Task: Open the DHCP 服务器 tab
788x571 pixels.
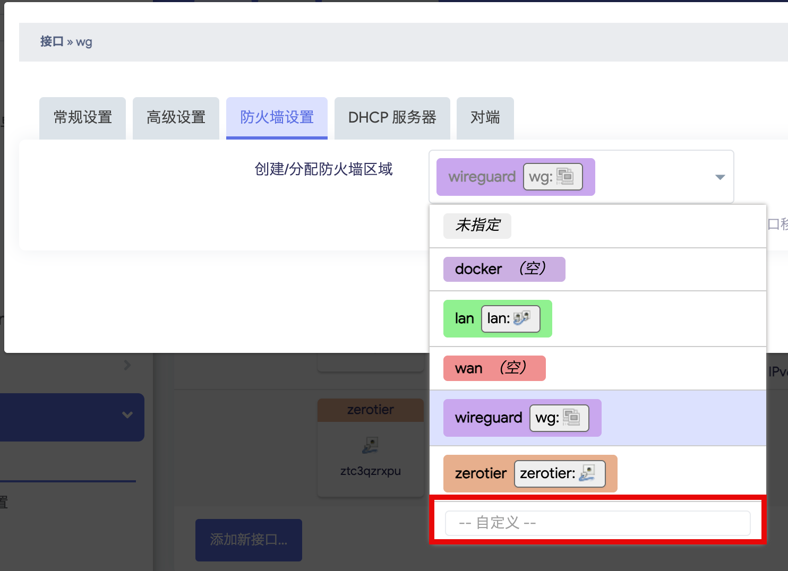Action: point(392,118)
